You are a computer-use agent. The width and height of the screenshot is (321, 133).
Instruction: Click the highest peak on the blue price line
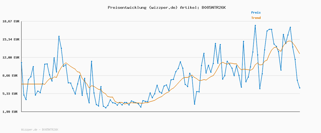255,26
